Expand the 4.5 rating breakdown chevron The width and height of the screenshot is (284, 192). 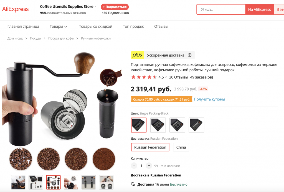(166, 77)
